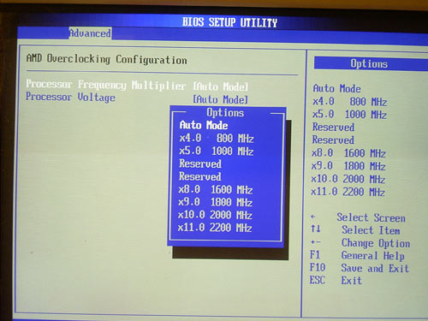Choose x10.0 2000 MHz in popup list
The image size is (428, 321).
[x=215, y=215]
